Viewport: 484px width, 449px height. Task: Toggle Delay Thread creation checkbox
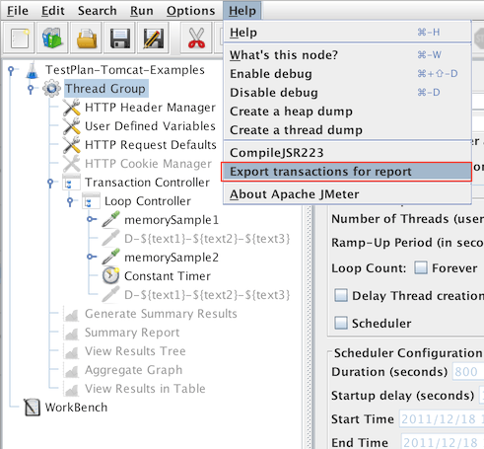(341, 295)
